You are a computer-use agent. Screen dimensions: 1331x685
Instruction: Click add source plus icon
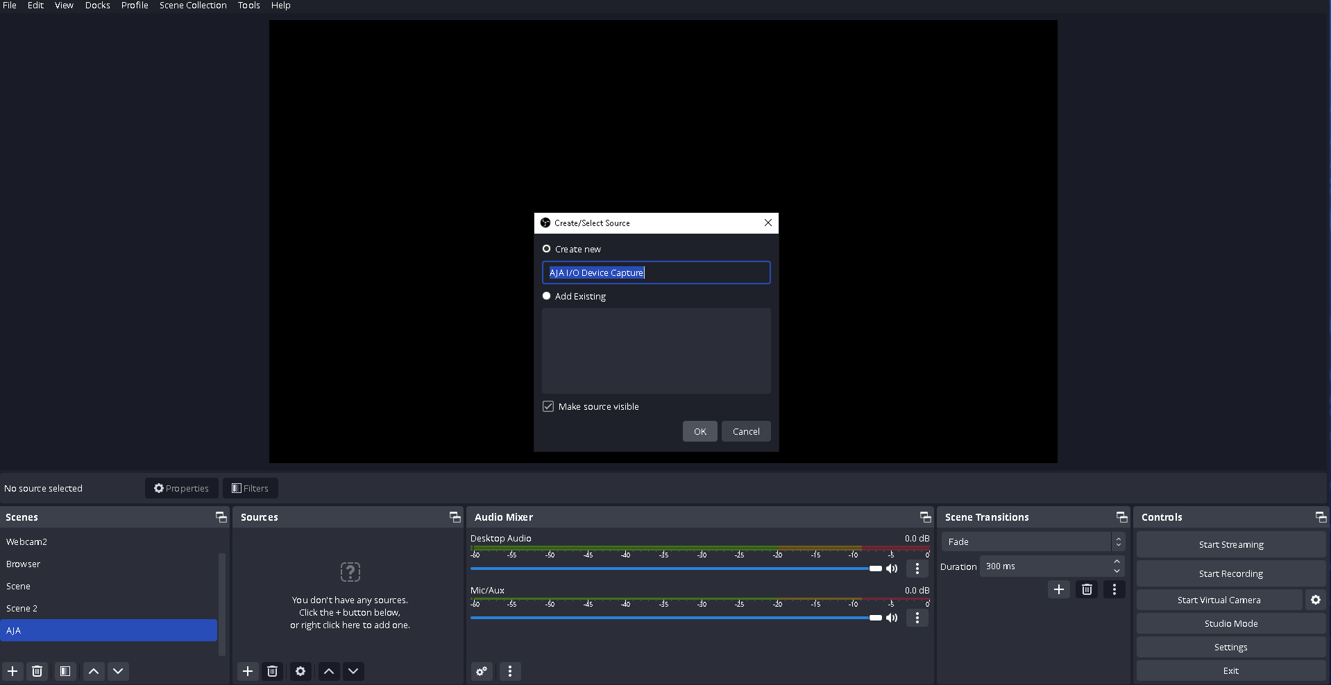[248, 671]
